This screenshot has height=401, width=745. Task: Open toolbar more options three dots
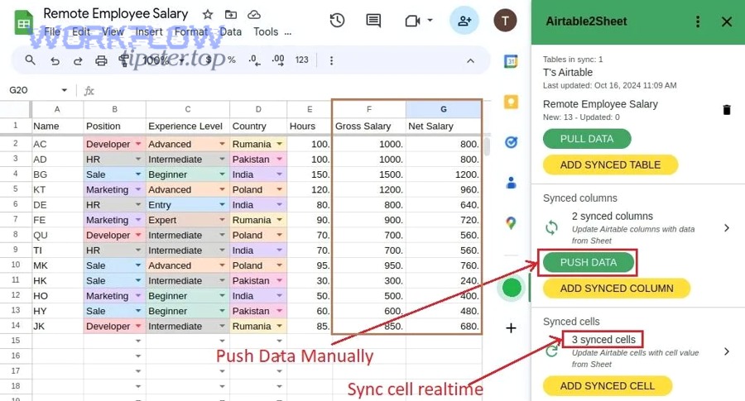point(331,60)
